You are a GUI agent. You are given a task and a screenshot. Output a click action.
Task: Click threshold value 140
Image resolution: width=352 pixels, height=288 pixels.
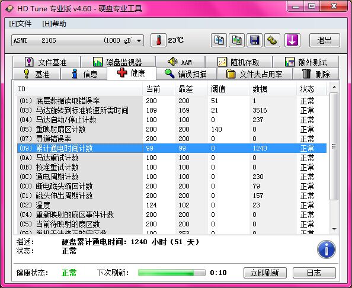pyautogui.click(x=216, y=129)
